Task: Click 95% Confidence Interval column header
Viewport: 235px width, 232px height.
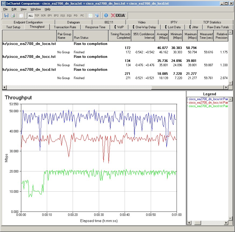Action: tap(143, 36)
